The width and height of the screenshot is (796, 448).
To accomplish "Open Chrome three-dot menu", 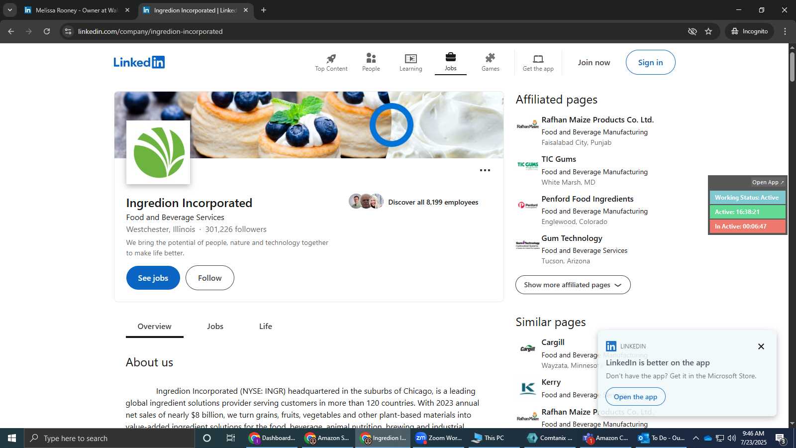I will tap(785, 31).
